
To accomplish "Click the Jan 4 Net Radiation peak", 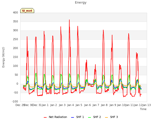I will click(69, 20).
